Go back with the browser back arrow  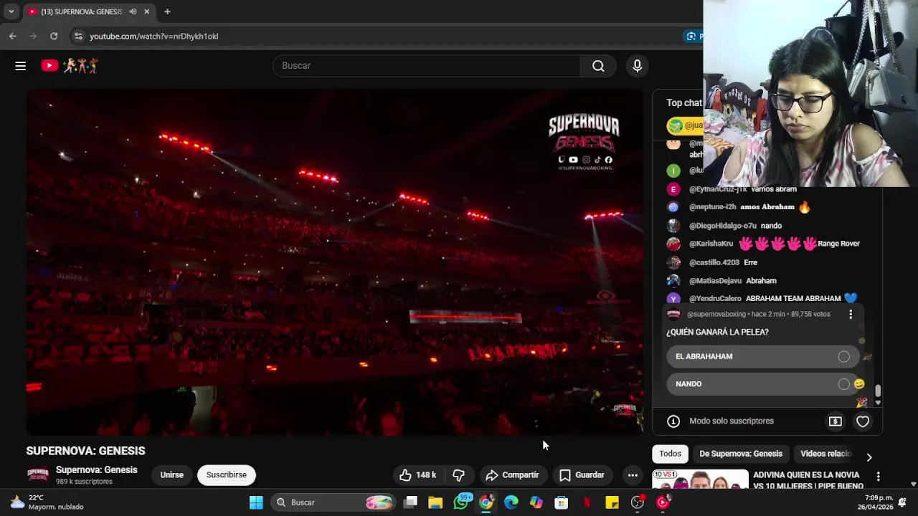12,36
